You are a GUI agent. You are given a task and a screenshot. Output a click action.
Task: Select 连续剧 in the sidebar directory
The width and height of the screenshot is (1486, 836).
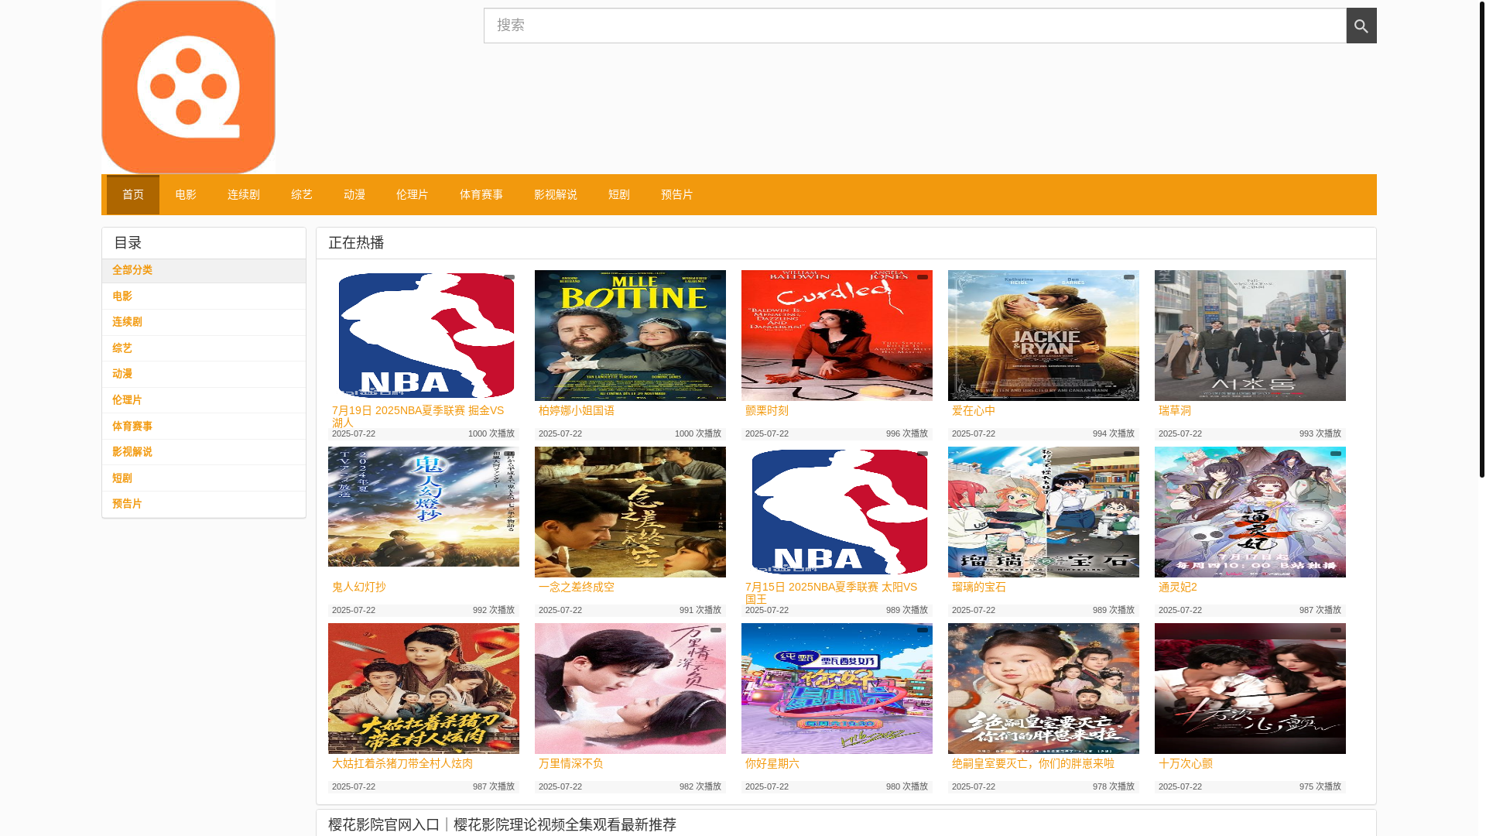(x=204, y=322)
